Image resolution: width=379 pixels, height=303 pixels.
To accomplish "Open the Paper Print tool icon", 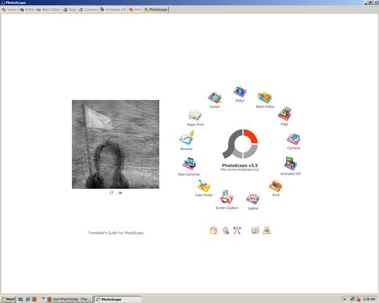I will 195,115.
